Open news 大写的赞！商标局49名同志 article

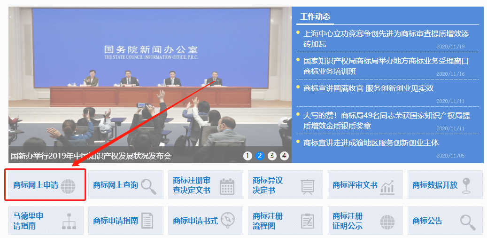click(387, 121)
